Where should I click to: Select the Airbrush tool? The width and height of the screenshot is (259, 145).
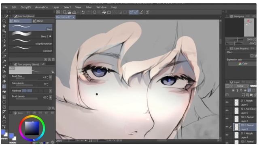[x=4, y=72]
